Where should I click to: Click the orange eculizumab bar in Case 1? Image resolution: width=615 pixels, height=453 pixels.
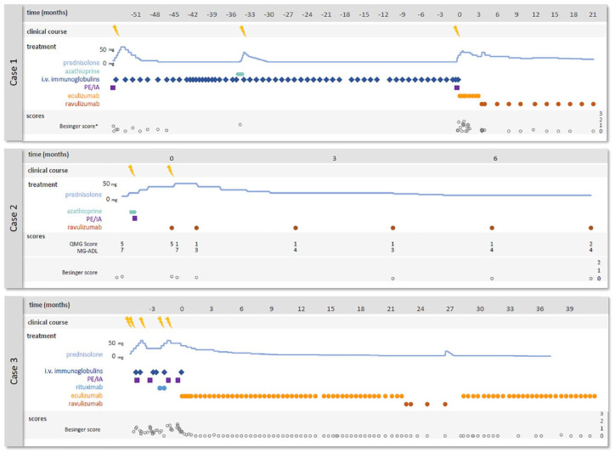click(x=469, y=96)
